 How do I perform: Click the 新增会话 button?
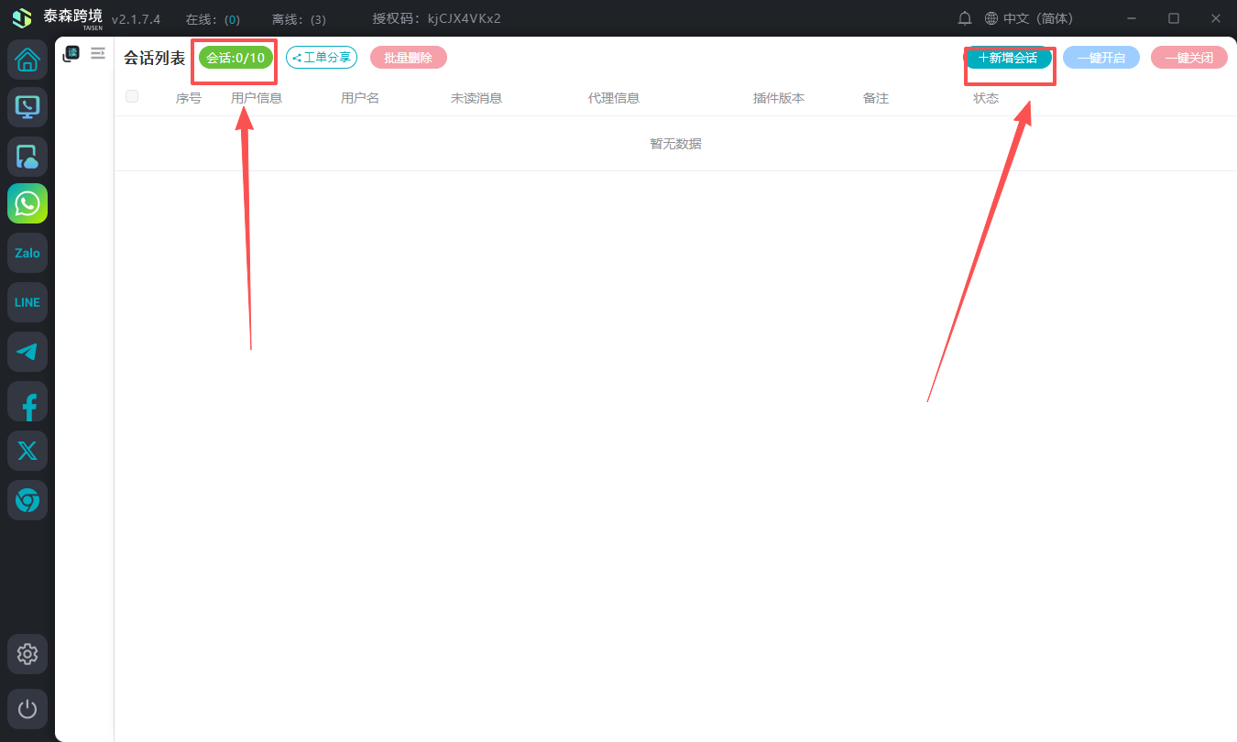[x=1008, y=58]
